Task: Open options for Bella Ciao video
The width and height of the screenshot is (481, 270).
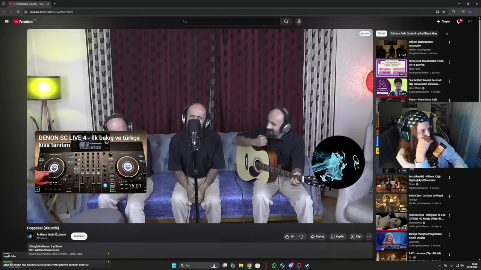Action: [x=449, y=196]
